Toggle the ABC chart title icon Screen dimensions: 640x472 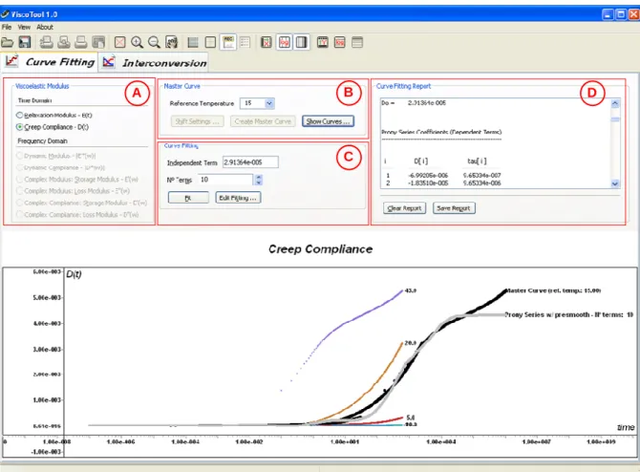(227, 42)
